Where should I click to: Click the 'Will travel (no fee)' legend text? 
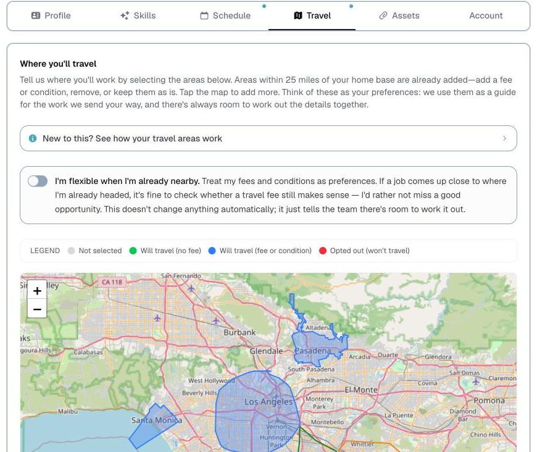(x=170, y=251)
